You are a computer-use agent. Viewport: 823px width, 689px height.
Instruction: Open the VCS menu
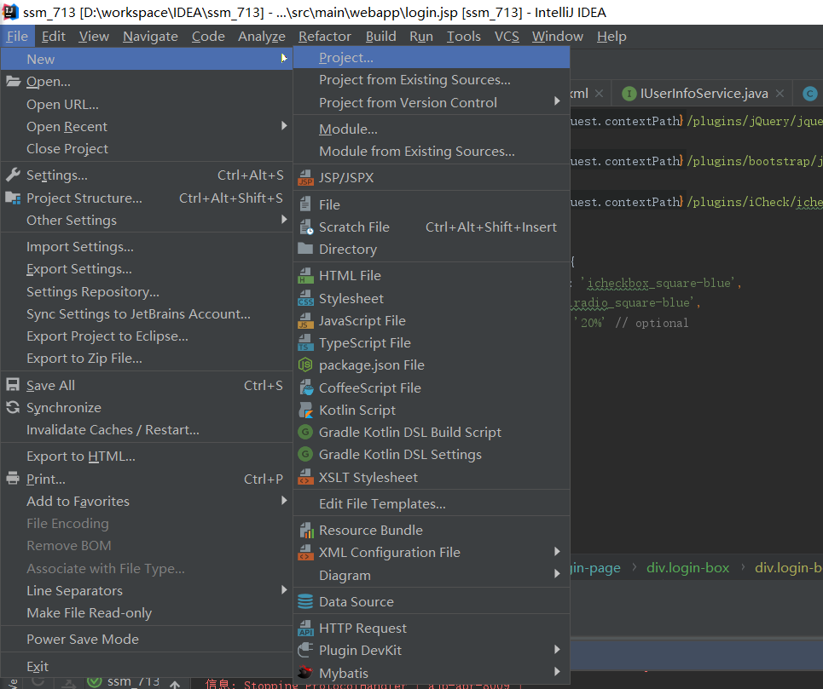pyautogui.click(x=507, y=36)
